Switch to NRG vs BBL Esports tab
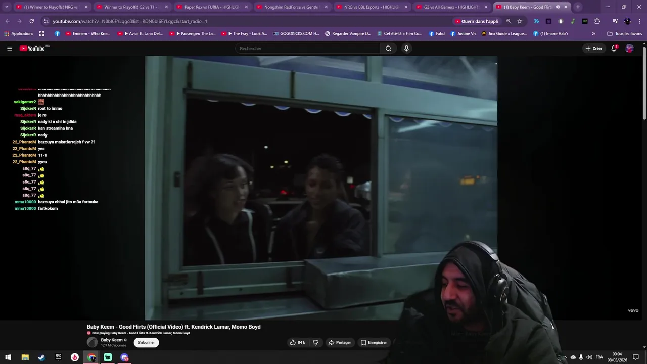The width and height of the screenshot is (647, 364). pos(372,7)
